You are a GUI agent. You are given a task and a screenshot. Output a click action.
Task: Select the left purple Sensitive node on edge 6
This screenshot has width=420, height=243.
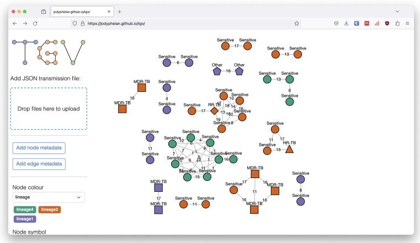(x=167, y=63)
